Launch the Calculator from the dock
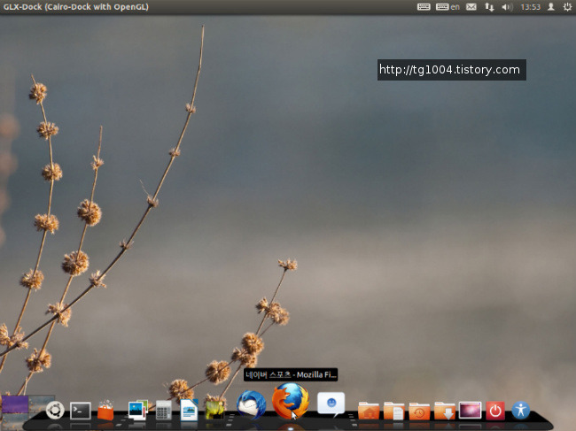This screenshot has width=576, height=431. point(163,410)
